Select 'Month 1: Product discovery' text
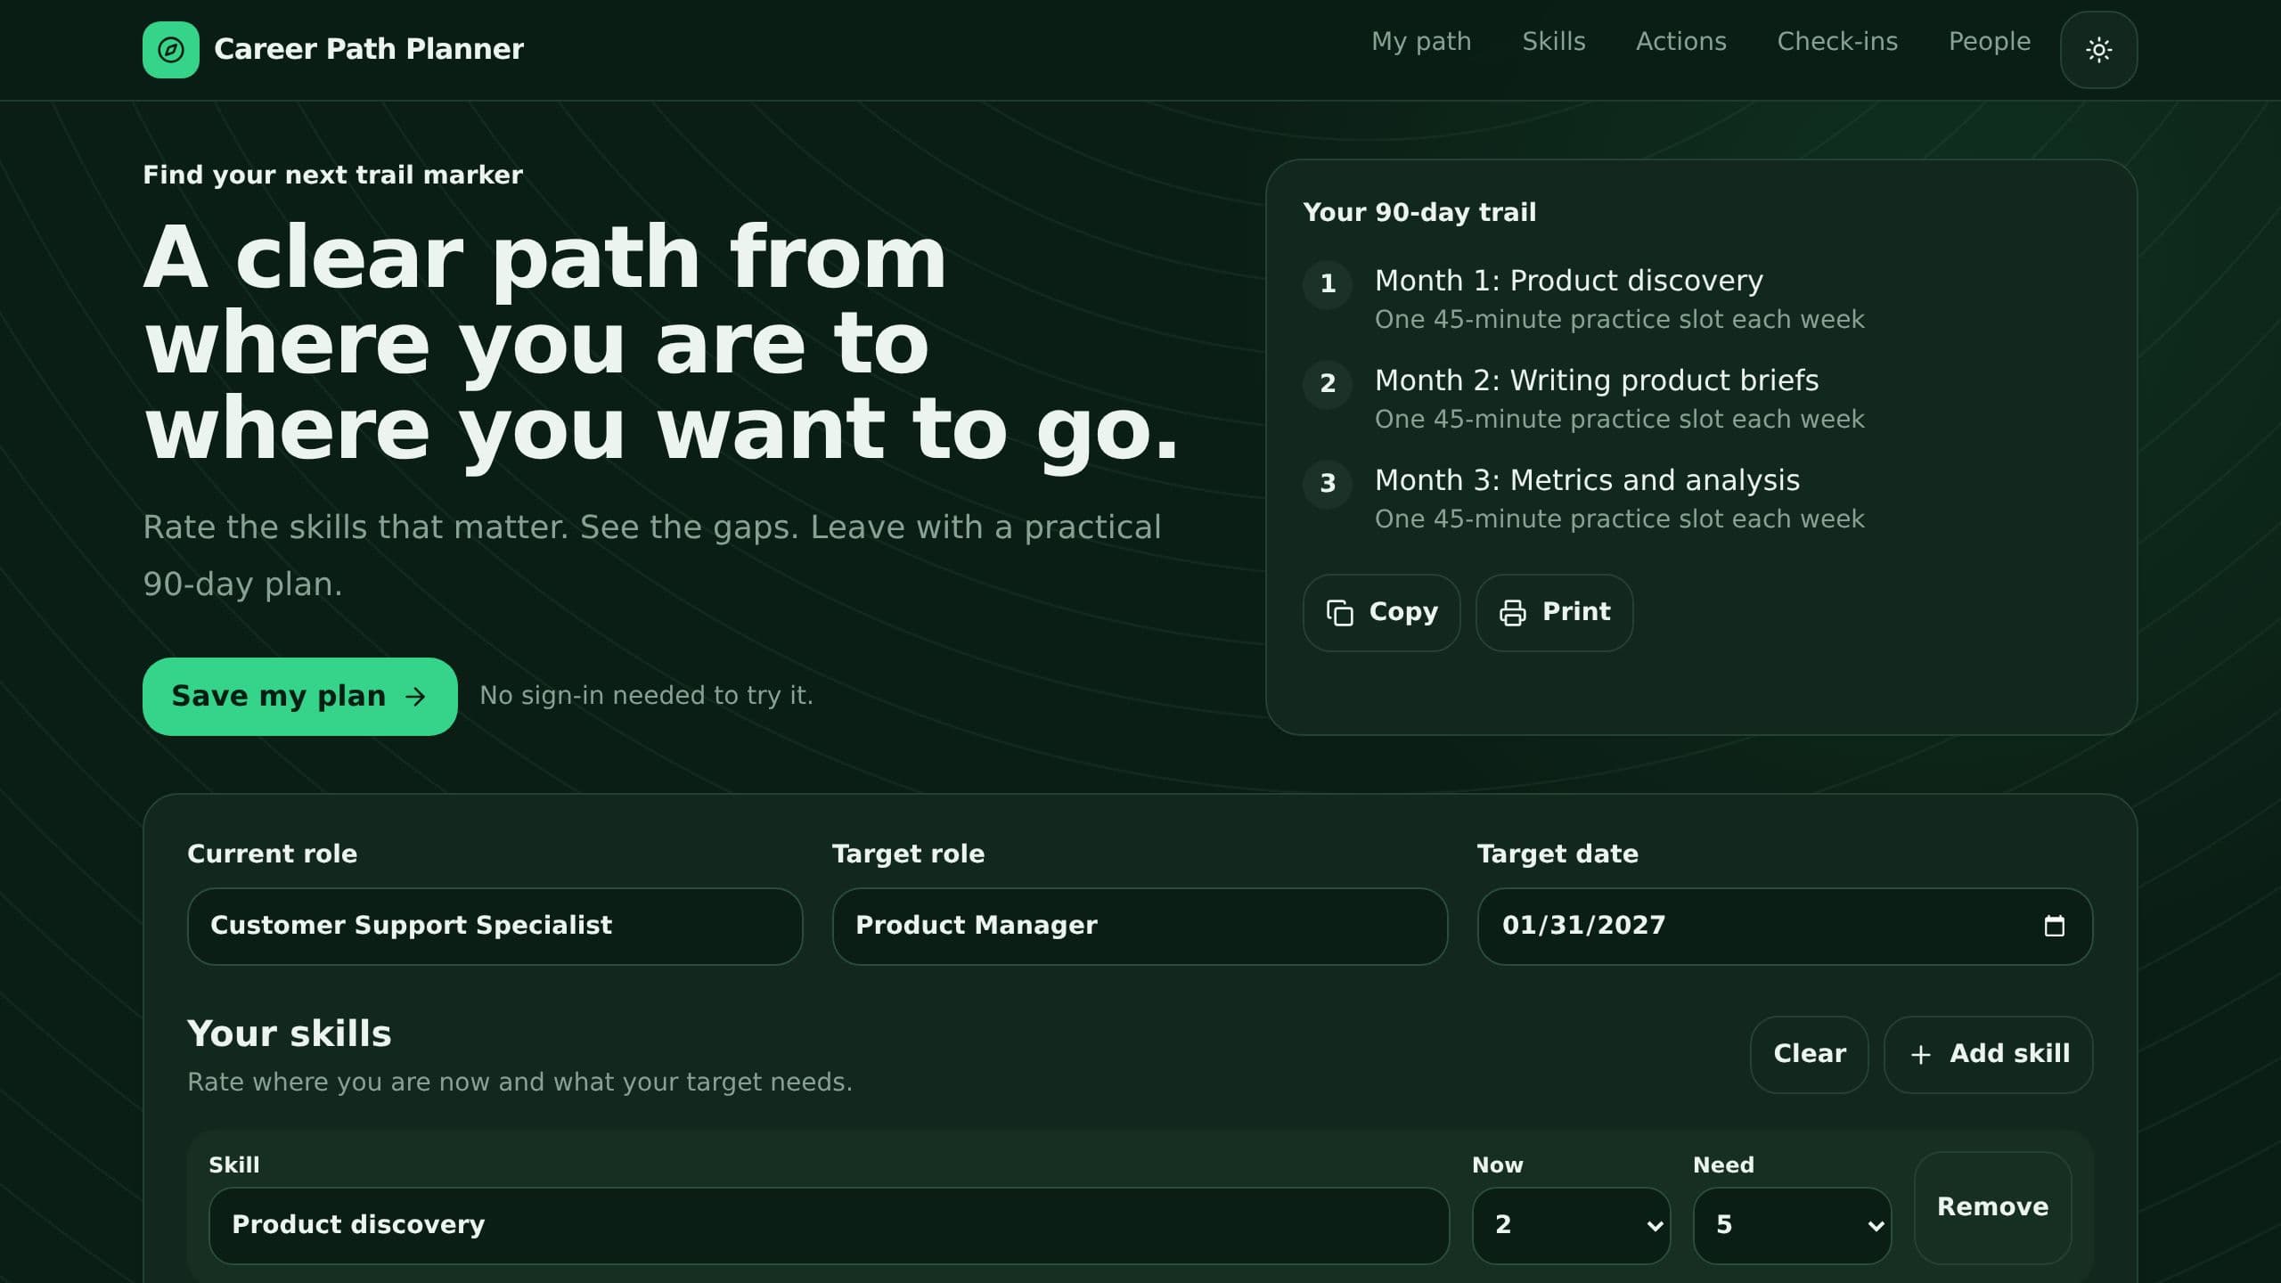 1568,281
